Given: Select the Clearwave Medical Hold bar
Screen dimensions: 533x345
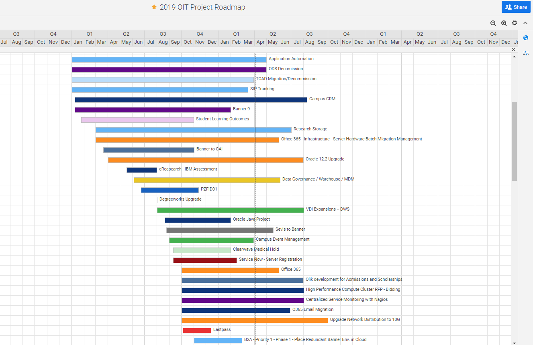Looking at the screenshot, I should point(202,250).
